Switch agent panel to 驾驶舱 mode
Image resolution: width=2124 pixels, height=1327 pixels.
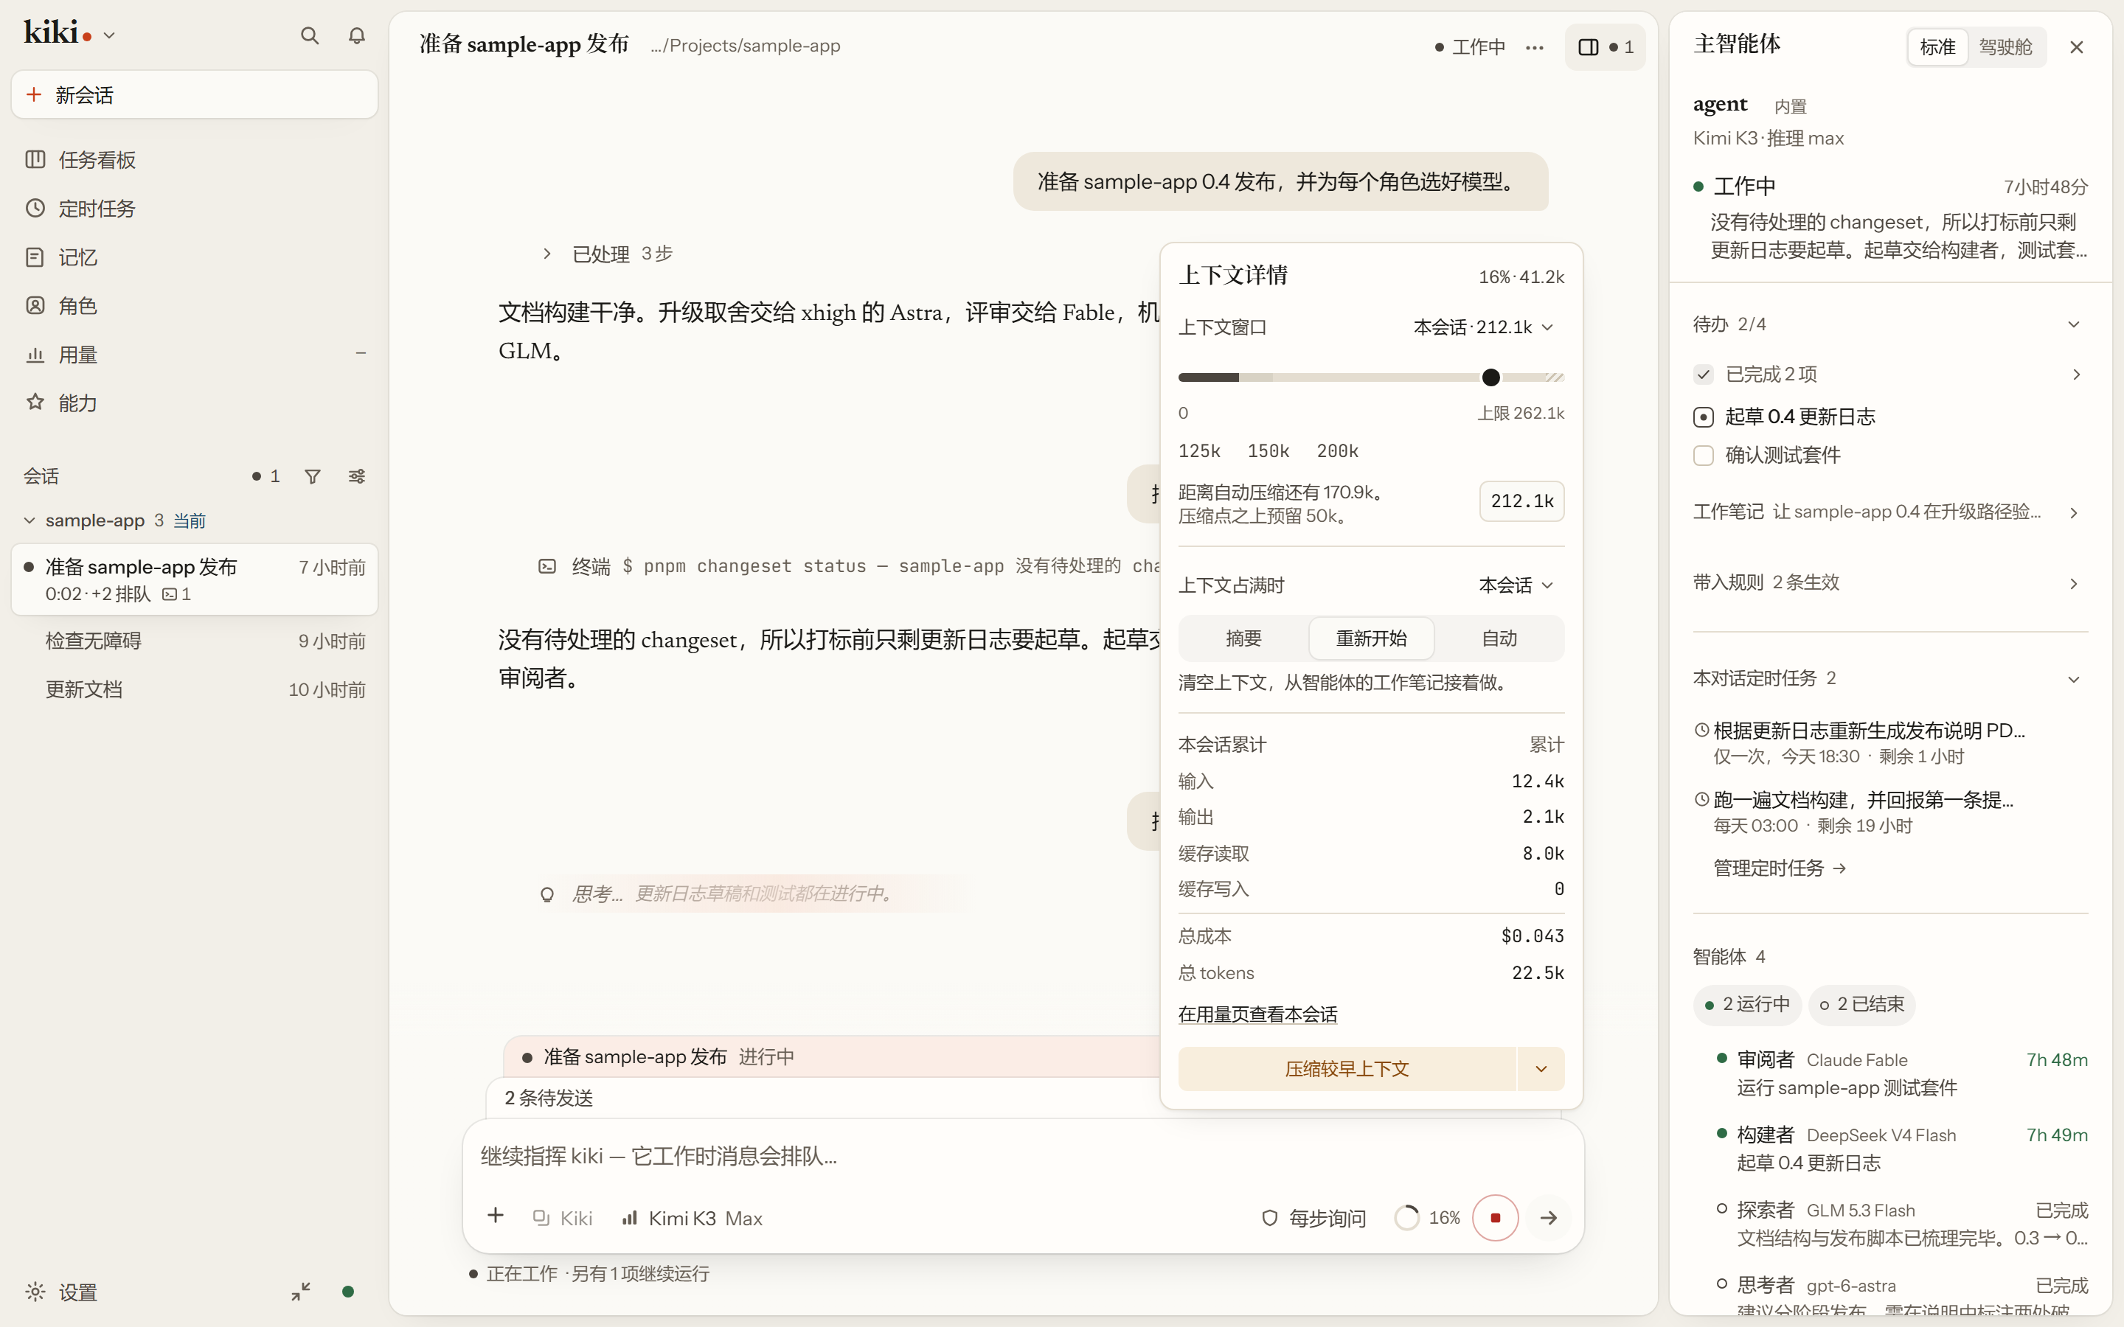(x=2005, y=47)
